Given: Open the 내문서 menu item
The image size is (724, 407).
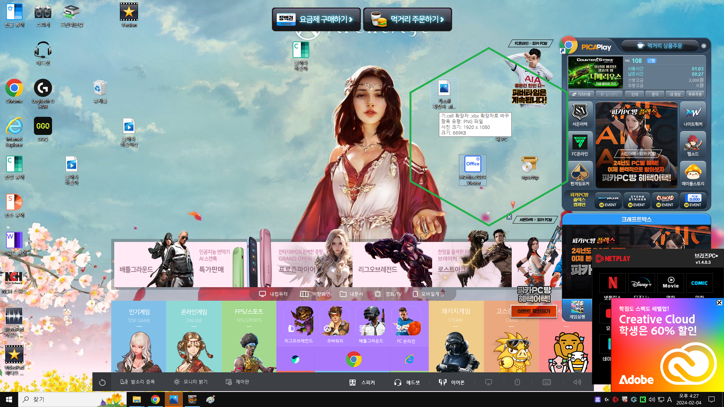Looking at the screenshot, I should [351, 294].
